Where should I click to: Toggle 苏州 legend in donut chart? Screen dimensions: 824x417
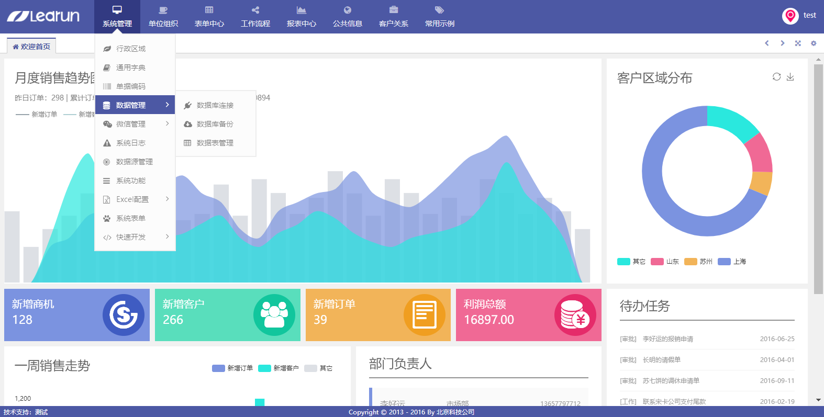pyautogui.click(x=698, y=262)
